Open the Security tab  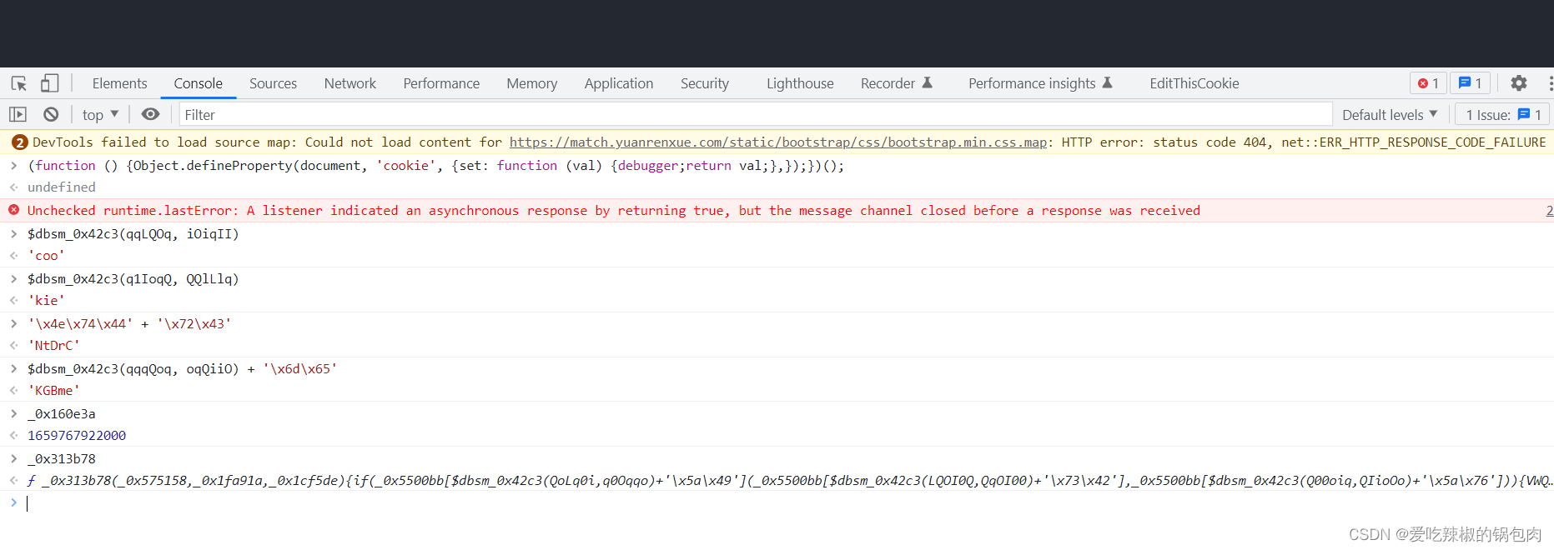704,83
